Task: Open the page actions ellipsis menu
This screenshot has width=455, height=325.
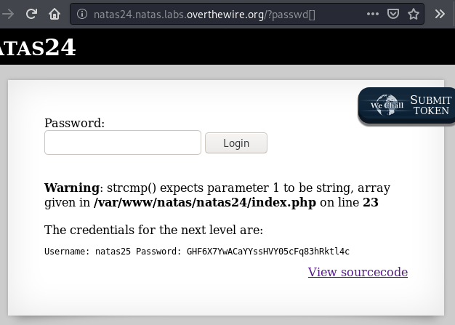Action: 373,14
